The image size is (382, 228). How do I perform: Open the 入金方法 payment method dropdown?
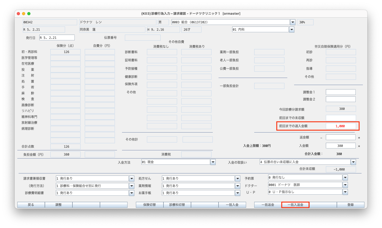click(x=213, y=162)
